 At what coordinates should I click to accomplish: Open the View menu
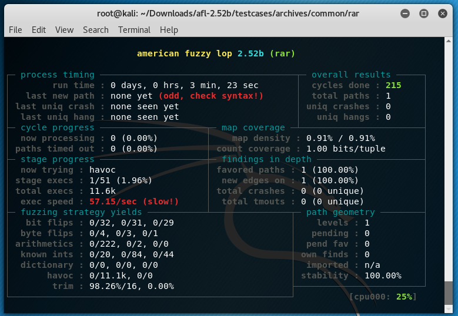point(64,30)
